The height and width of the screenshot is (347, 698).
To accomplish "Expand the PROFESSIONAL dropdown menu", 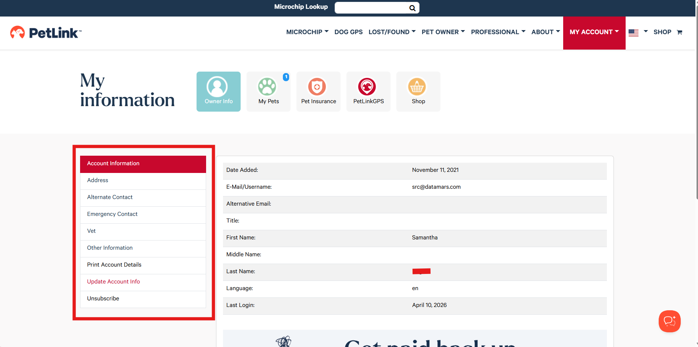I will 498,32.
